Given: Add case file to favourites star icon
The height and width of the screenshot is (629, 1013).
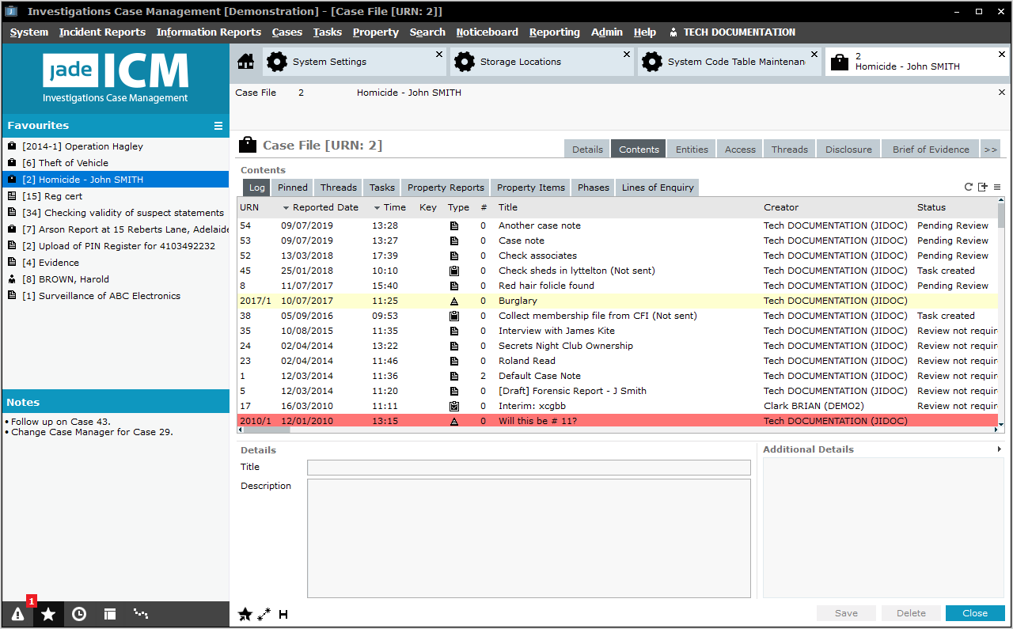Looking at the screenshot, I should [x=245, y=614].
